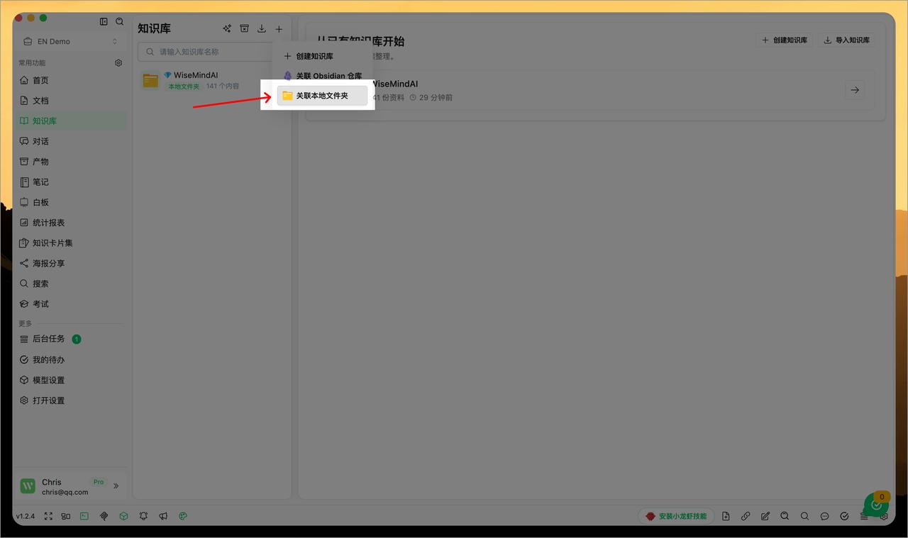This screenshot has width=908, height=538.
Task: Click the edit note pencil icon
Action: (765, 516)
